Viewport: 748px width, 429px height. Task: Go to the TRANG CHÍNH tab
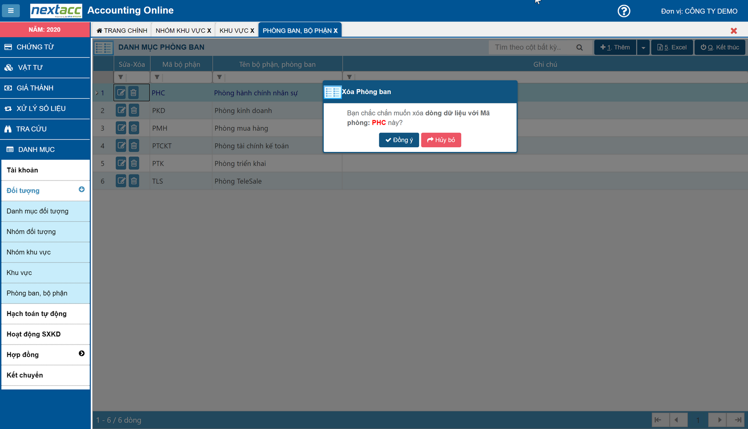tap(122, 30)
